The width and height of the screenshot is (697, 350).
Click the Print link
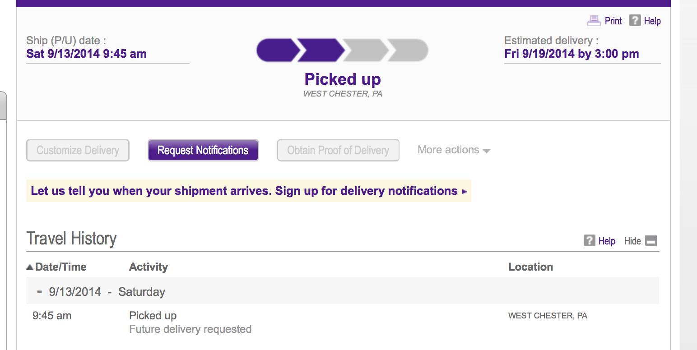[613, 21]
